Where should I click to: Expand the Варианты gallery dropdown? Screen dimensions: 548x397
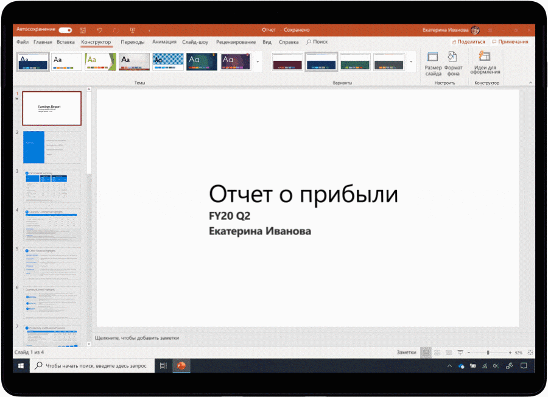[412, 61]
